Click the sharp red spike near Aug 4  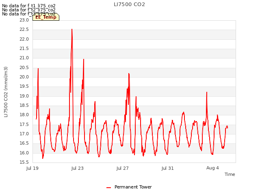[207, 92]
